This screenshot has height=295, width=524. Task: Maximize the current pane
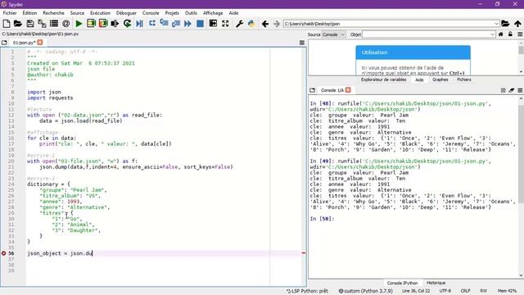(x=213, y=24)
